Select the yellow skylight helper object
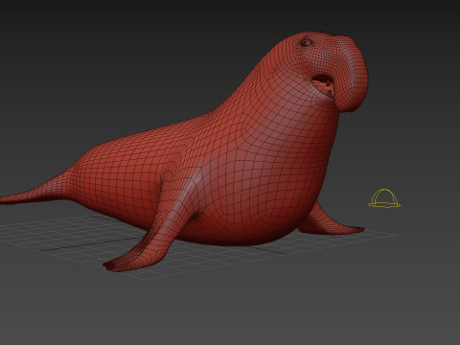The width and height of the screenshot is (460, 345). point(384,198)
